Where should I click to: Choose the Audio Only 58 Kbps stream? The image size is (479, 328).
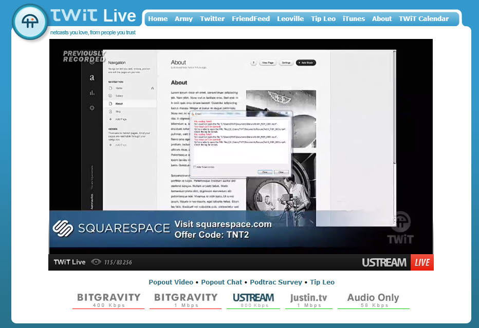tap(373, 300)
